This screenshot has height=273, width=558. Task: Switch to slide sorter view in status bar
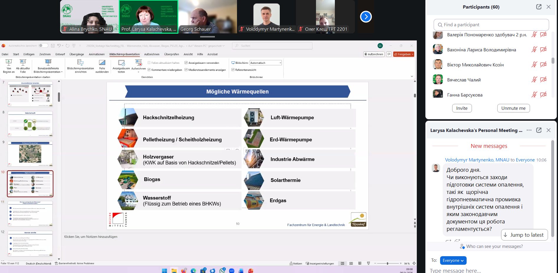(351, 263)
